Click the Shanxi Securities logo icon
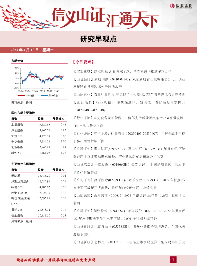Image resolution: width=197 pixels, height=279 pixels. pyautogui.click(x=172, y=6)
